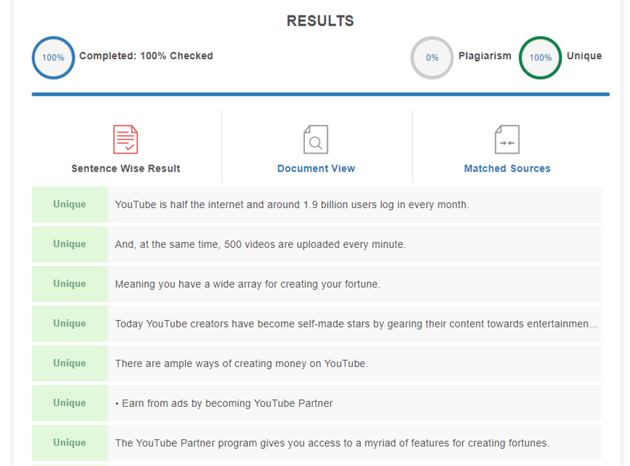Click the green 100% unique circle

[540, 57]
